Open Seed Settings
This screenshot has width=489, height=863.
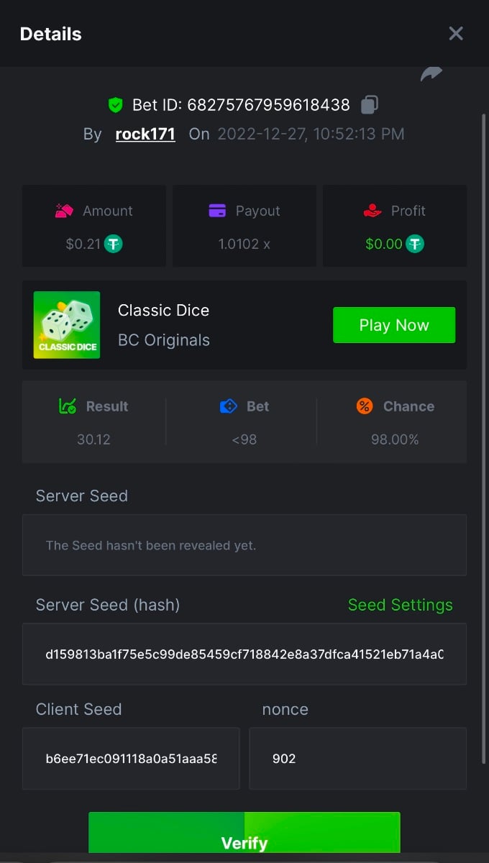400,605
